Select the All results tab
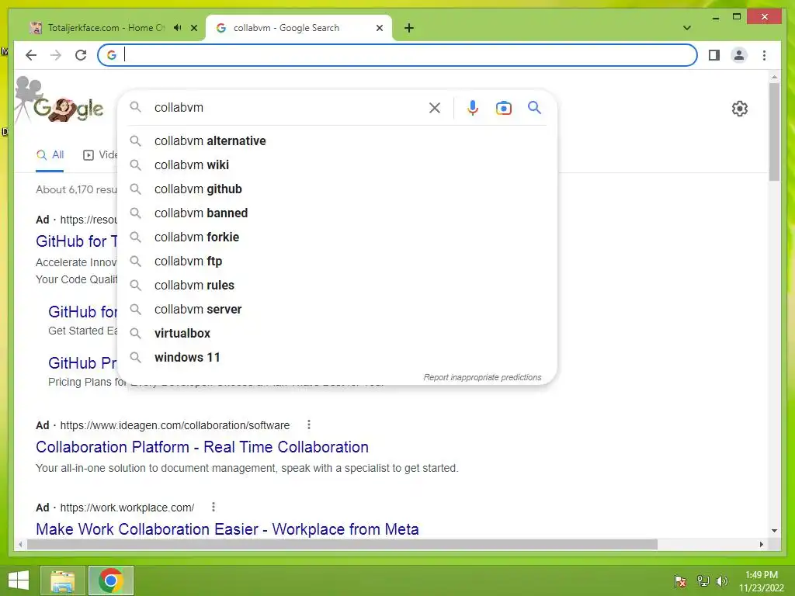 (x=50, y=155)
